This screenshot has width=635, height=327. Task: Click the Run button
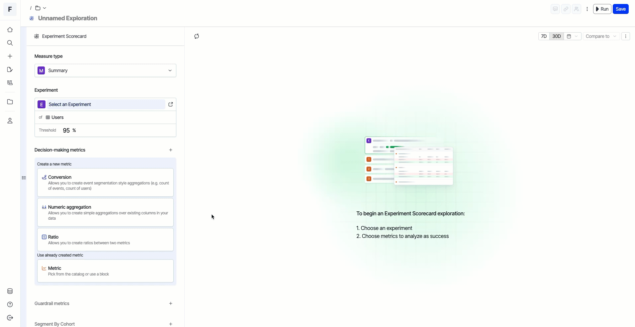602,9
